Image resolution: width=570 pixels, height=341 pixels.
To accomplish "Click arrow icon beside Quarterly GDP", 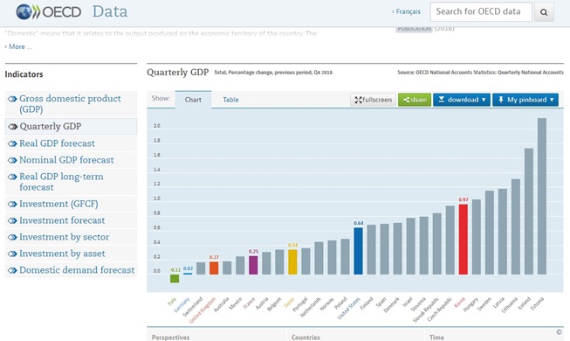I will click(x=12, y=127).
